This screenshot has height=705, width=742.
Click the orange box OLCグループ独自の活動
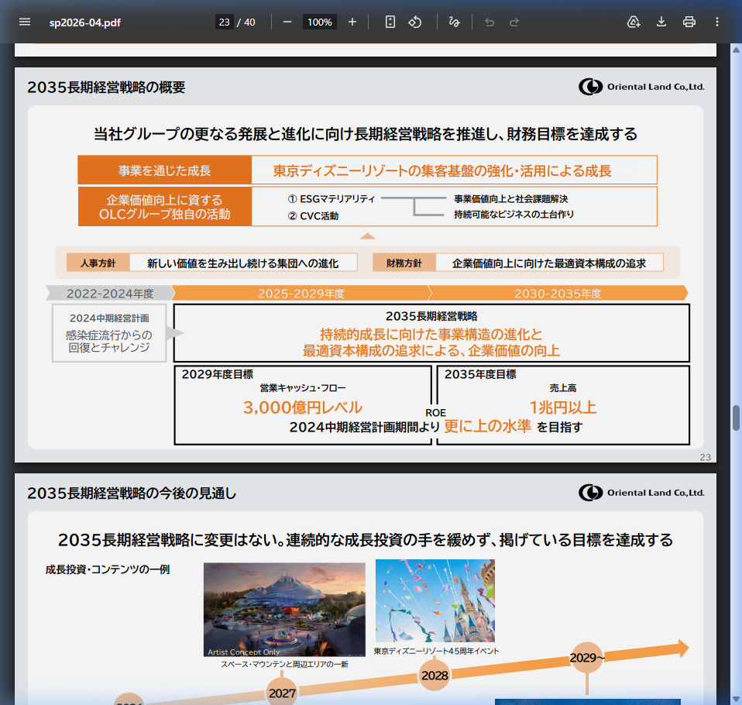pos(165,207)
